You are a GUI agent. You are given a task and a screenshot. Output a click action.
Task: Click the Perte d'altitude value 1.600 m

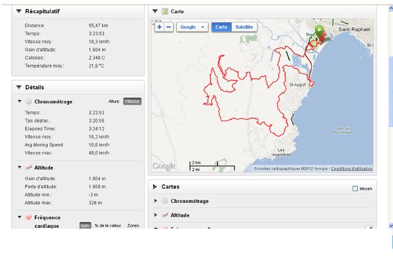pos(97,187)
